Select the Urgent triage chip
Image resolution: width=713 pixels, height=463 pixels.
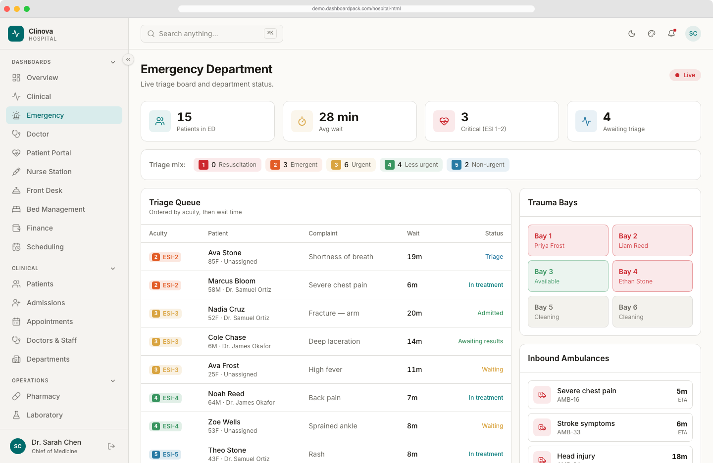tap(351, 165)
